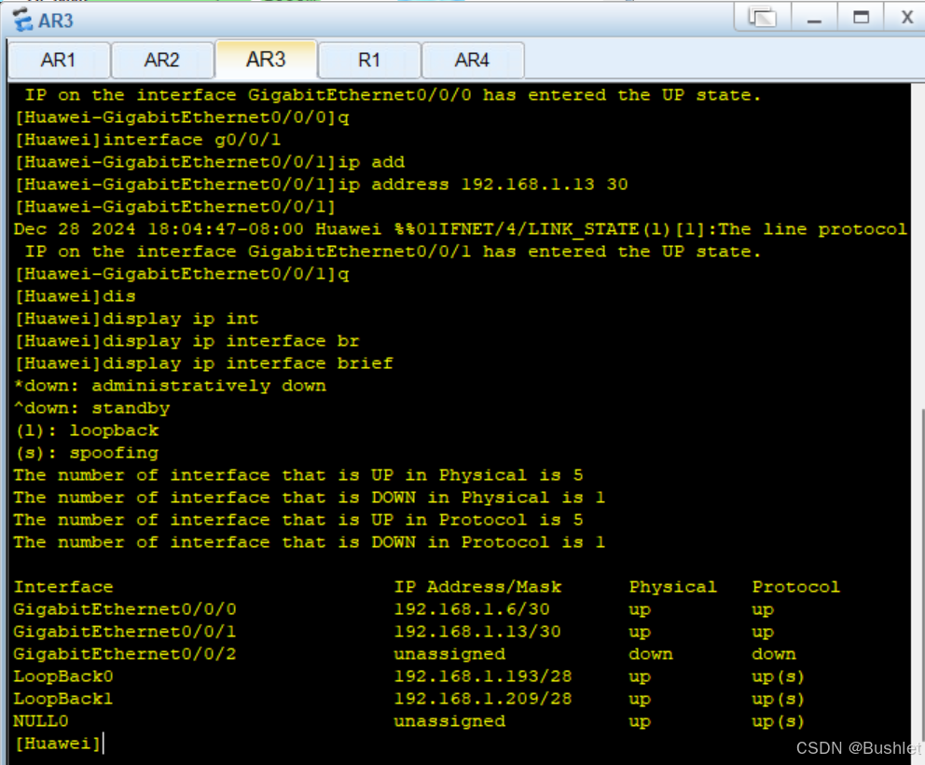Click the '(s): spoofing' legend line
This screenshot has width=925, height=765.
click(86, 453)
